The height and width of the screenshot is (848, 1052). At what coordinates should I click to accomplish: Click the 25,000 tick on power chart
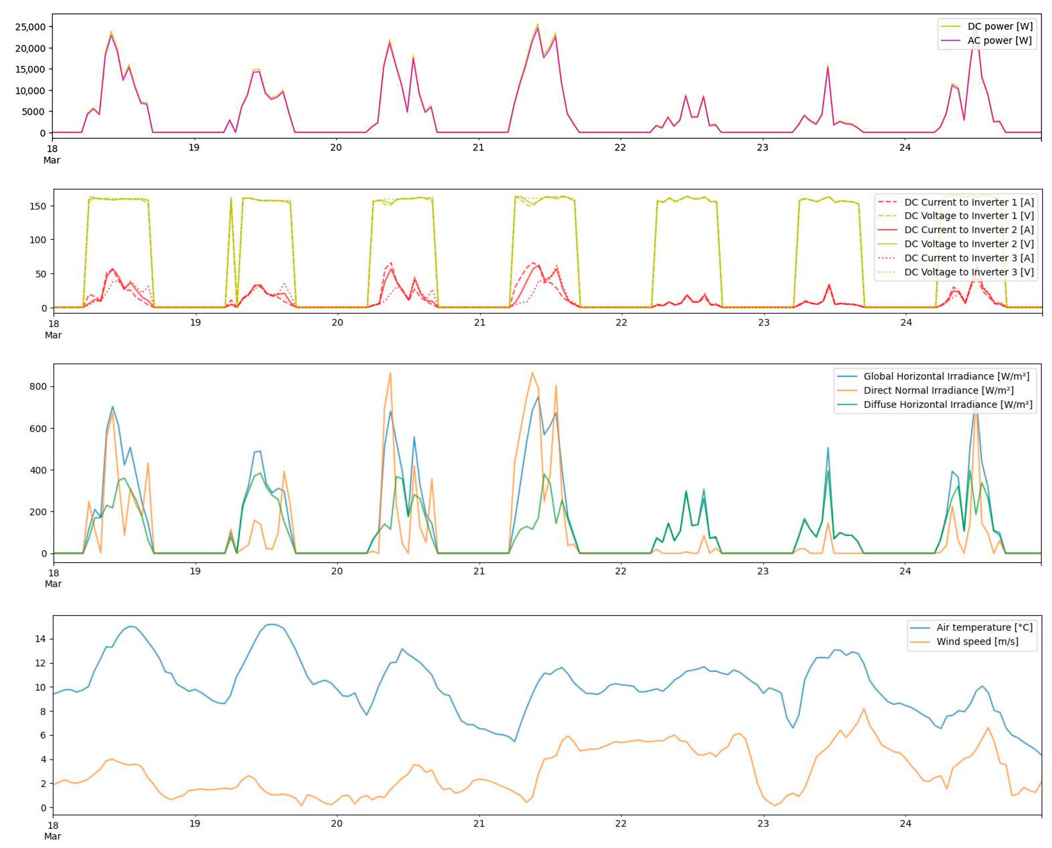30,27
